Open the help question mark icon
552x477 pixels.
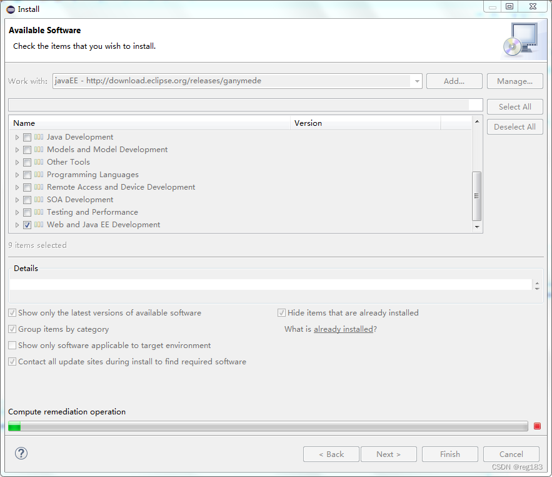[x=21, y=453]
